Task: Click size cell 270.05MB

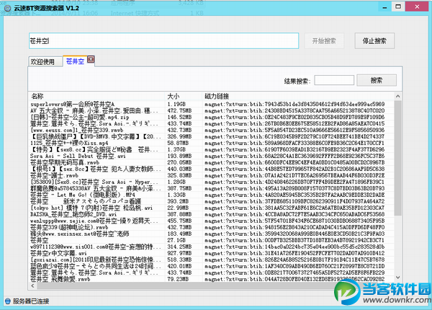Action: 179,162
